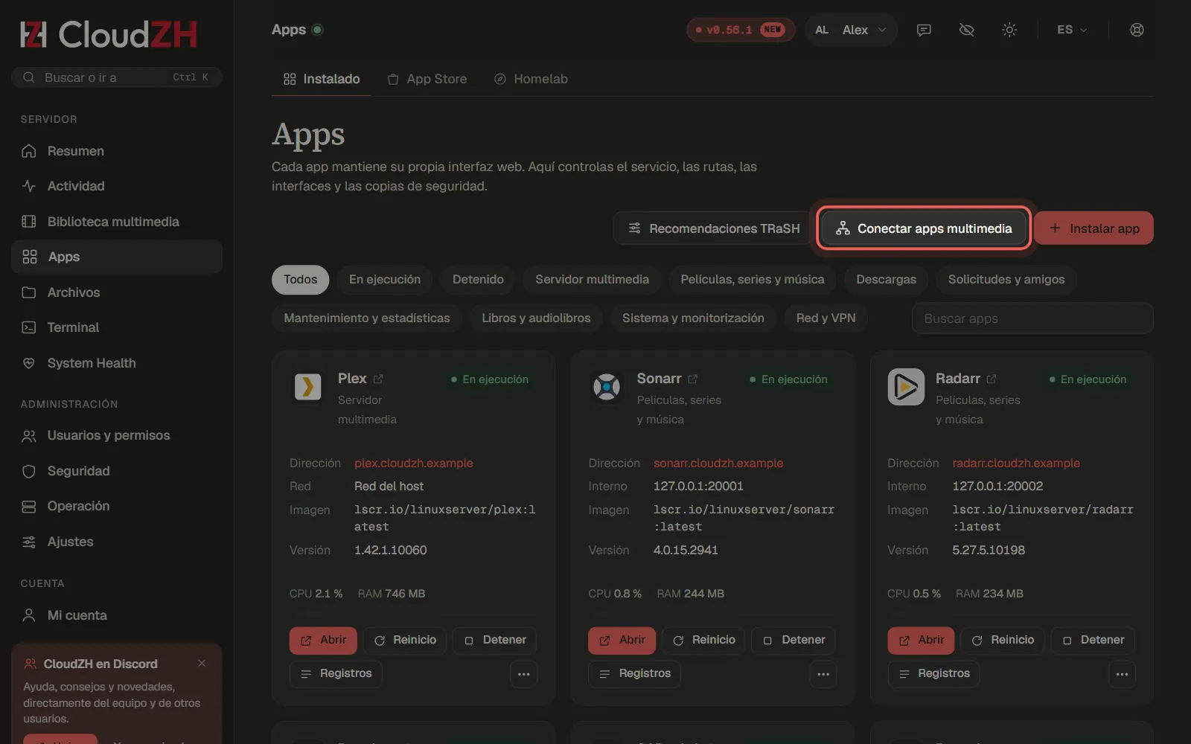1191x744 pixels.
Task: Click Detener on the Radarr card
Action: coord(1093,640)
